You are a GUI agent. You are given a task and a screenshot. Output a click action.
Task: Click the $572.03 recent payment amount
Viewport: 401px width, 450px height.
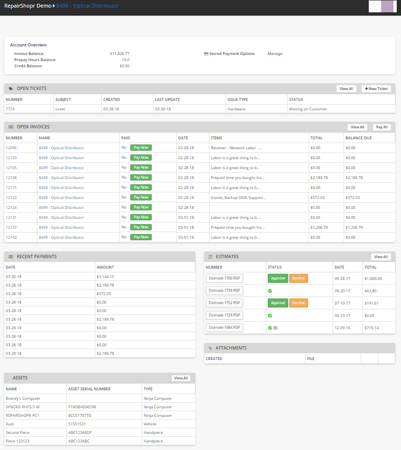[x=104, y=294]
